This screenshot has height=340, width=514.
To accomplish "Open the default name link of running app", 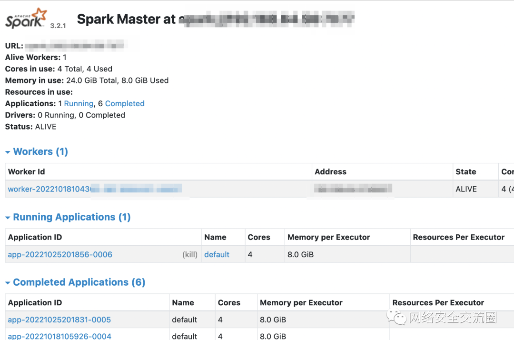I will pyautogui.click(x=217, y=254).
